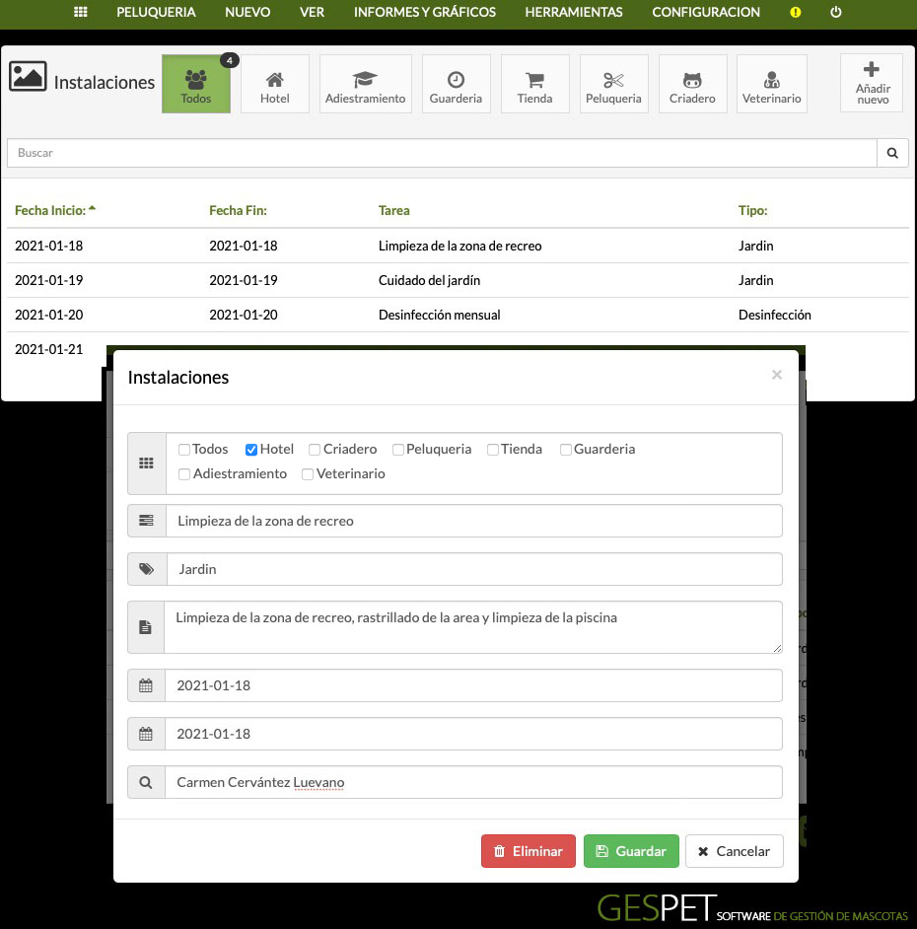Click the power logout icon

pyautogui.click(x=836, y=12)
